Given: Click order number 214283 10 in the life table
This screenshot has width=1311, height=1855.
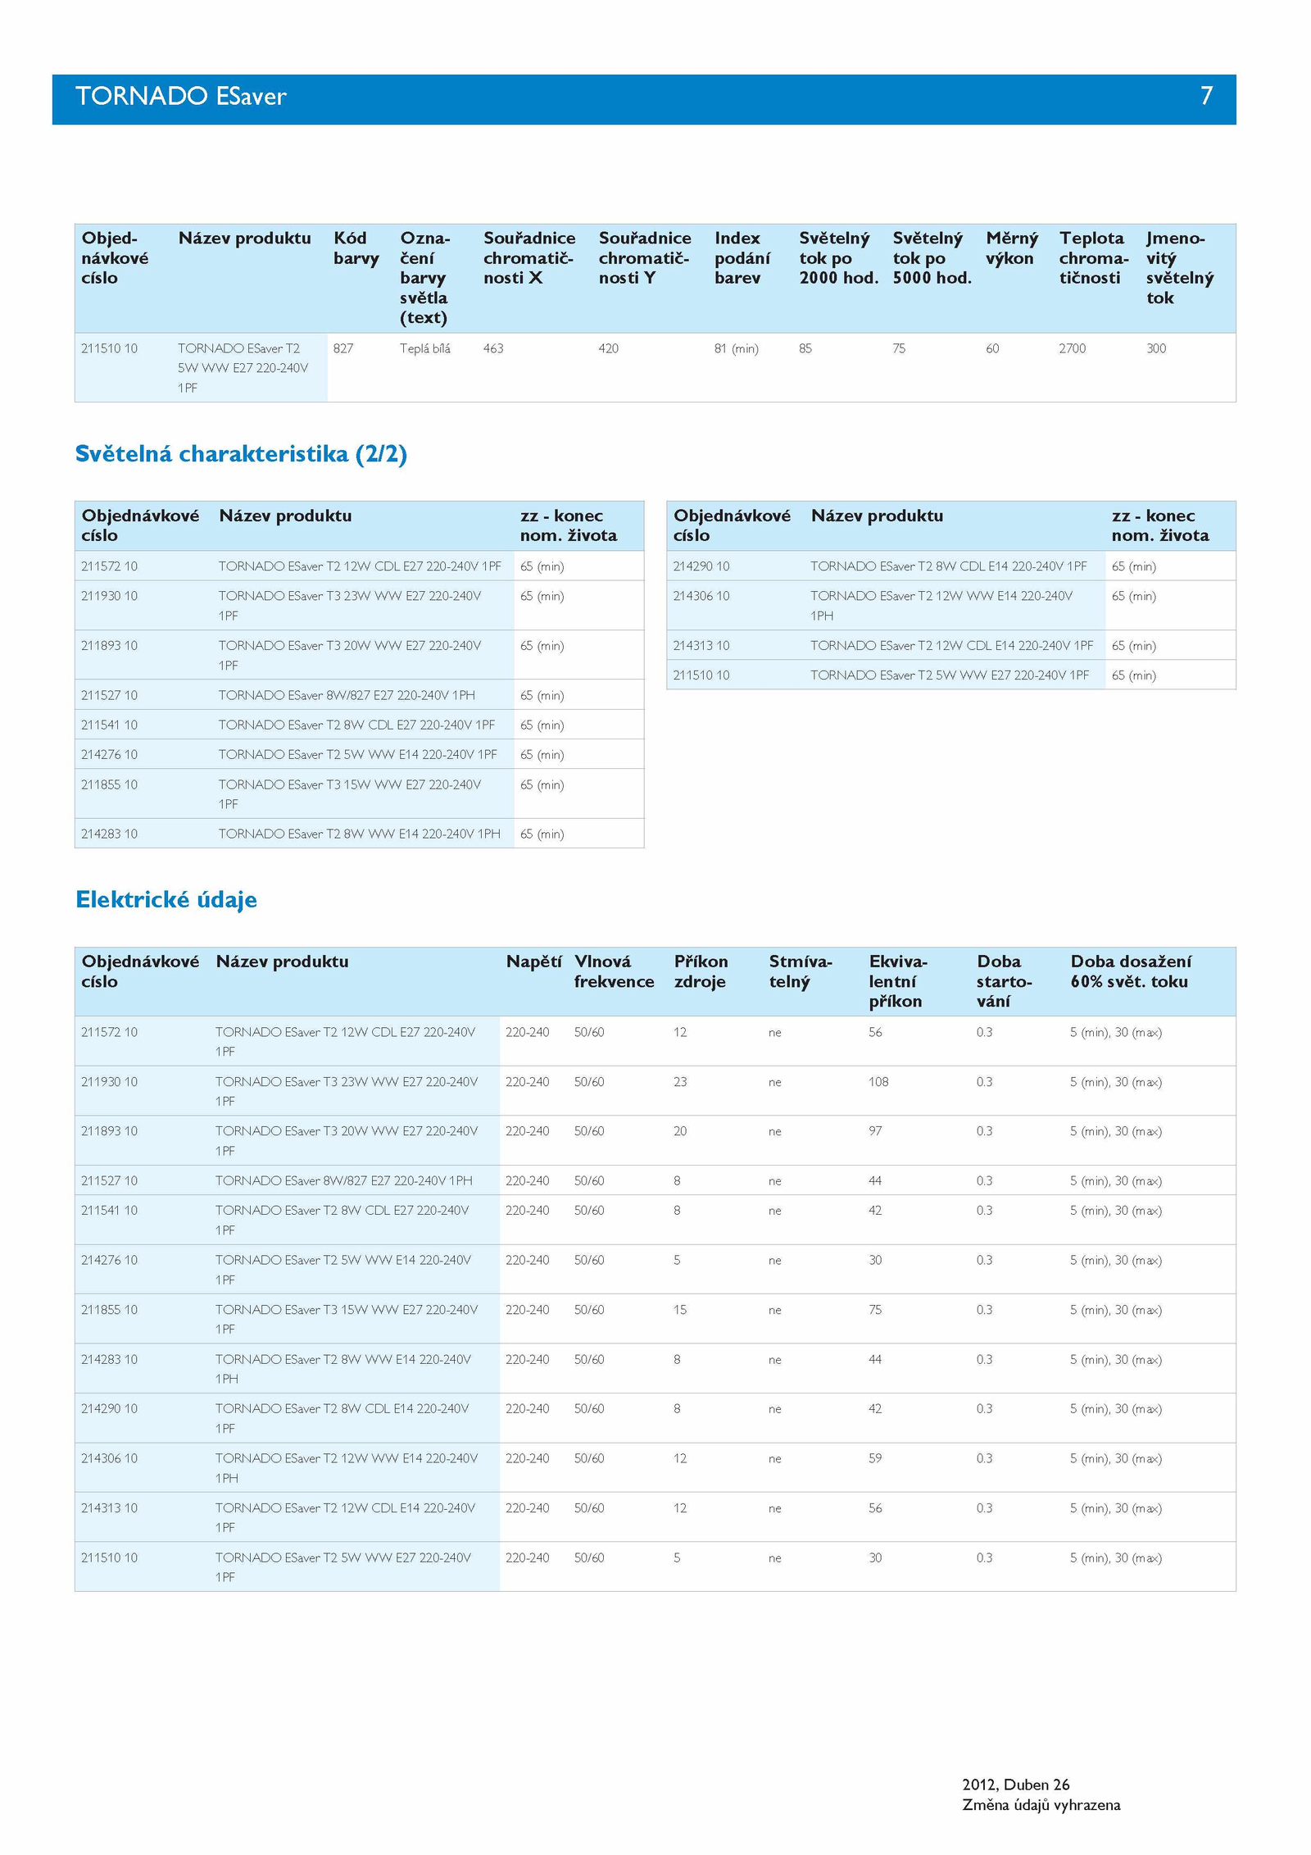Looking at the screenshot, I should click(x=110, y=834).
